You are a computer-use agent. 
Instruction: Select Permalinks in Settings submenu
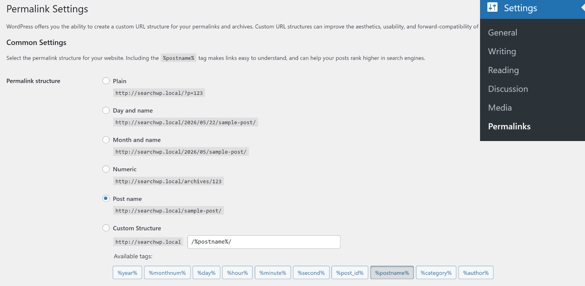tap(509, 126)
